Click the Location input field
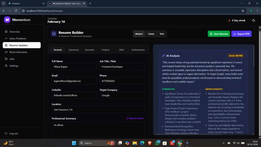 [98, 110]
